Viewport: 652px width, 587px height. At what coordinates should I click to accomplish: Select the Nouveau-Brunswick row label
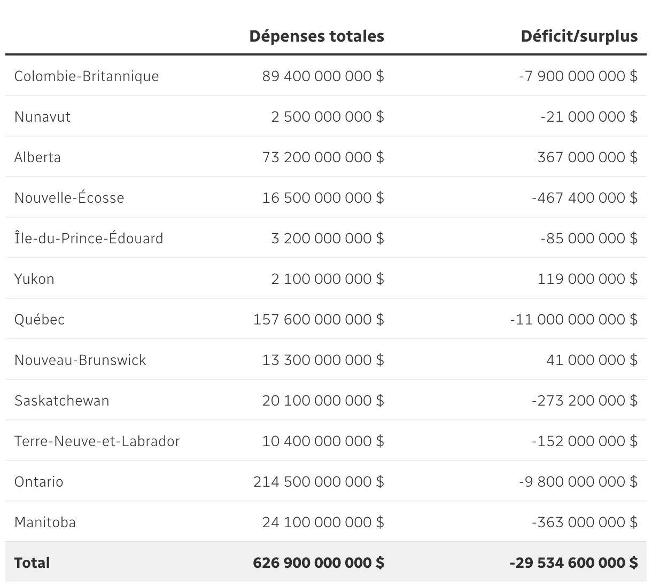coord(80,360)
